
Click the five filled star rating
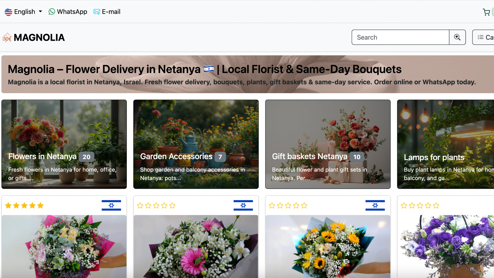(24, 206)
